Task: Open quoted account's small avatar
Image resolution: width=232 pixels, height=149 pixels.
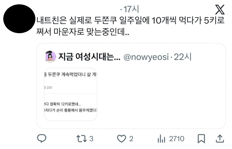Action: [50, 57]
